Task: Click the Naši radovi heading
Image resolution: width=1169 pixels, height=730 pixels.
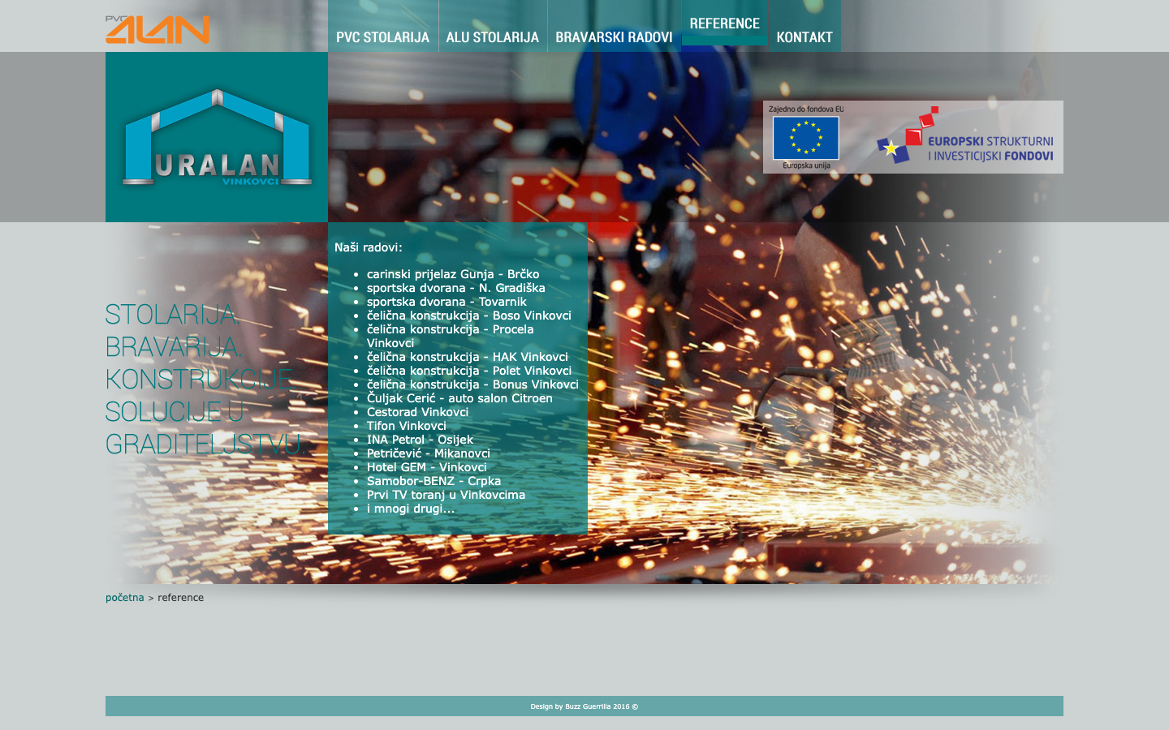Action: pyautogui.click(x=368, y=247)
